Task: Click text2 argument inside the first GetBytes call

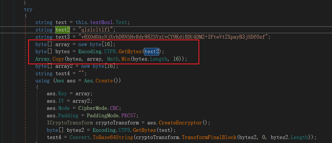Action: click(152, 51)
